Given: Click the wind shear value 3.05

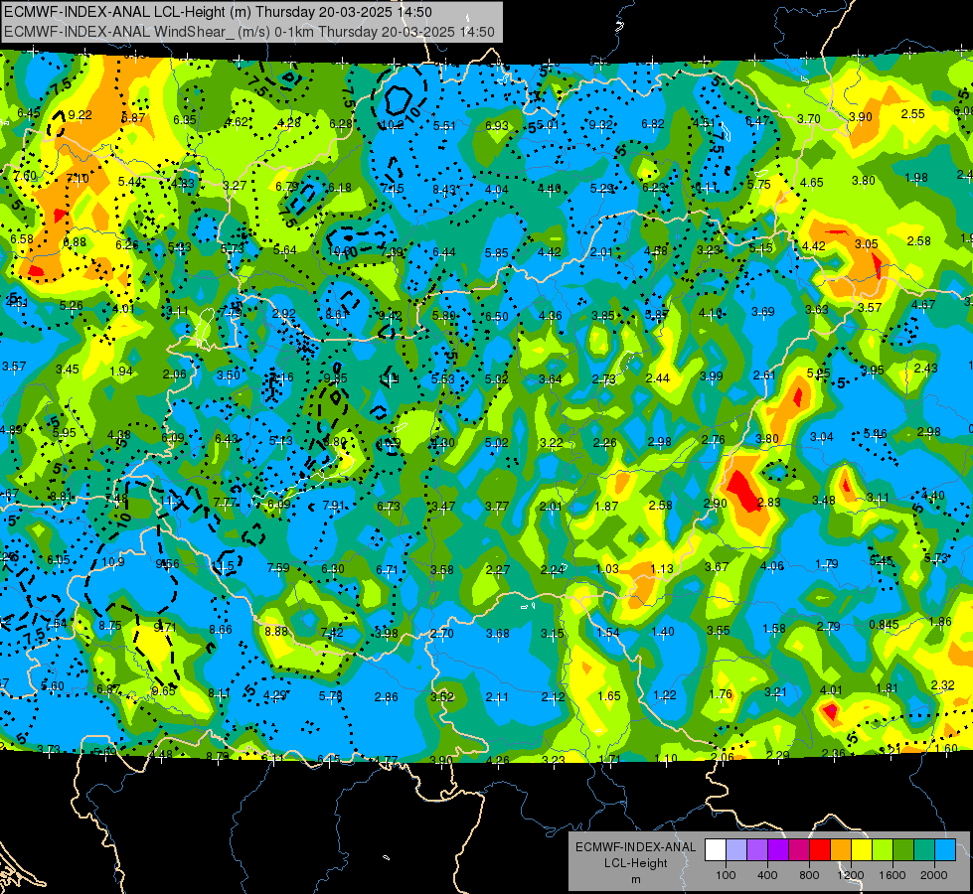Looking at the screenshot, I should click(x=867, y=244).
